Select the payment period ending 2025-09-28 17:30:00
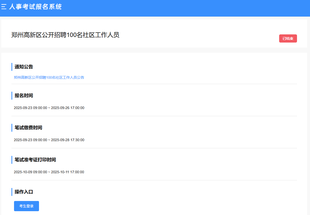The image size is (310, 215). click(49, 140)
